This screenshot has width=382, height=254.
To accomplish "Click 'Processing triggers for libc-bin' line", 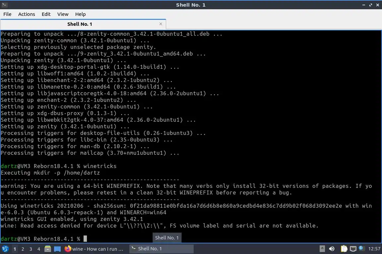I will [87, 140].
